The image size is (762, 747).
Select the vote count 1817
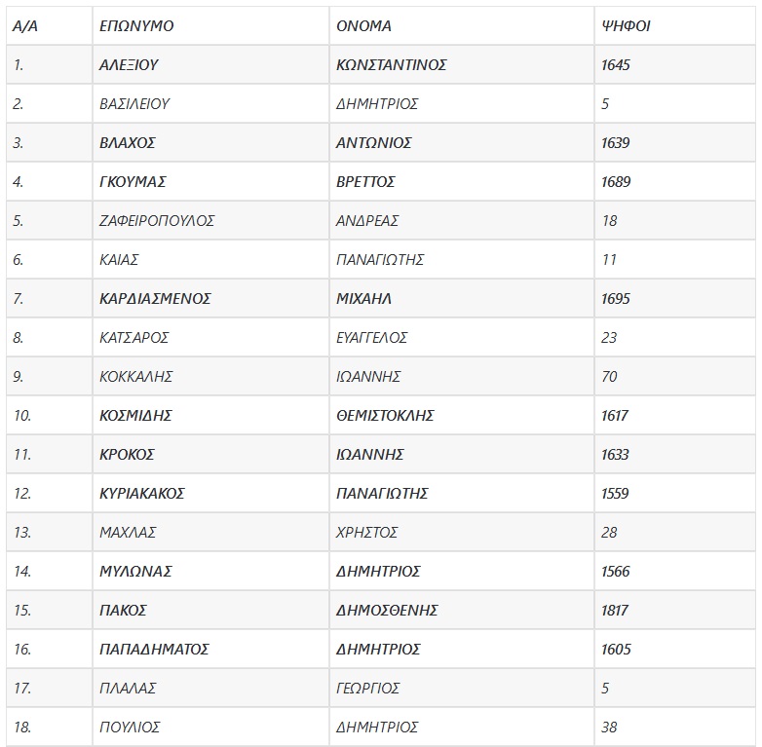616,611
